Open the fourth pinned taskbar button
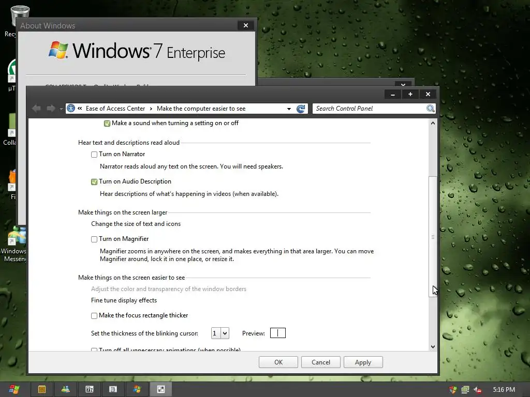530x397 pixels. tap(113, 389)
